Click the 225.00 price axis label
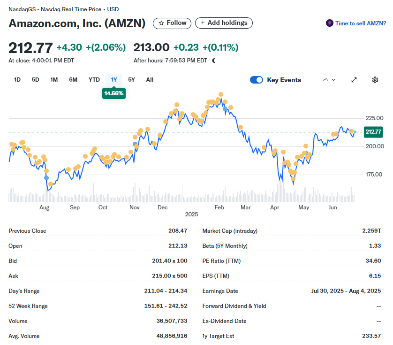Viewport: 393px width, 345px height. click(x=374, y=118)
